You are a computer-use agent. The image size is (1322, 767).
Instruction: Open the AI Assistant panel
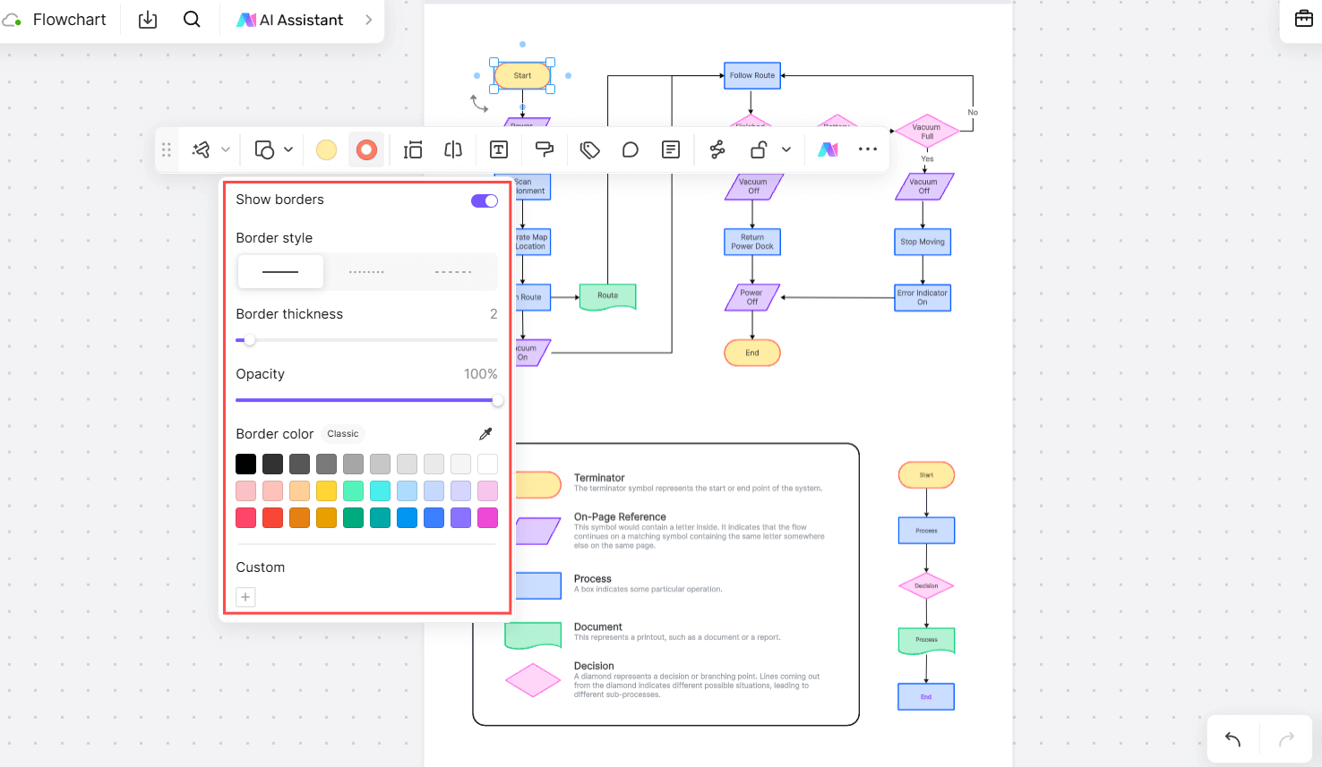click(289, 20)
